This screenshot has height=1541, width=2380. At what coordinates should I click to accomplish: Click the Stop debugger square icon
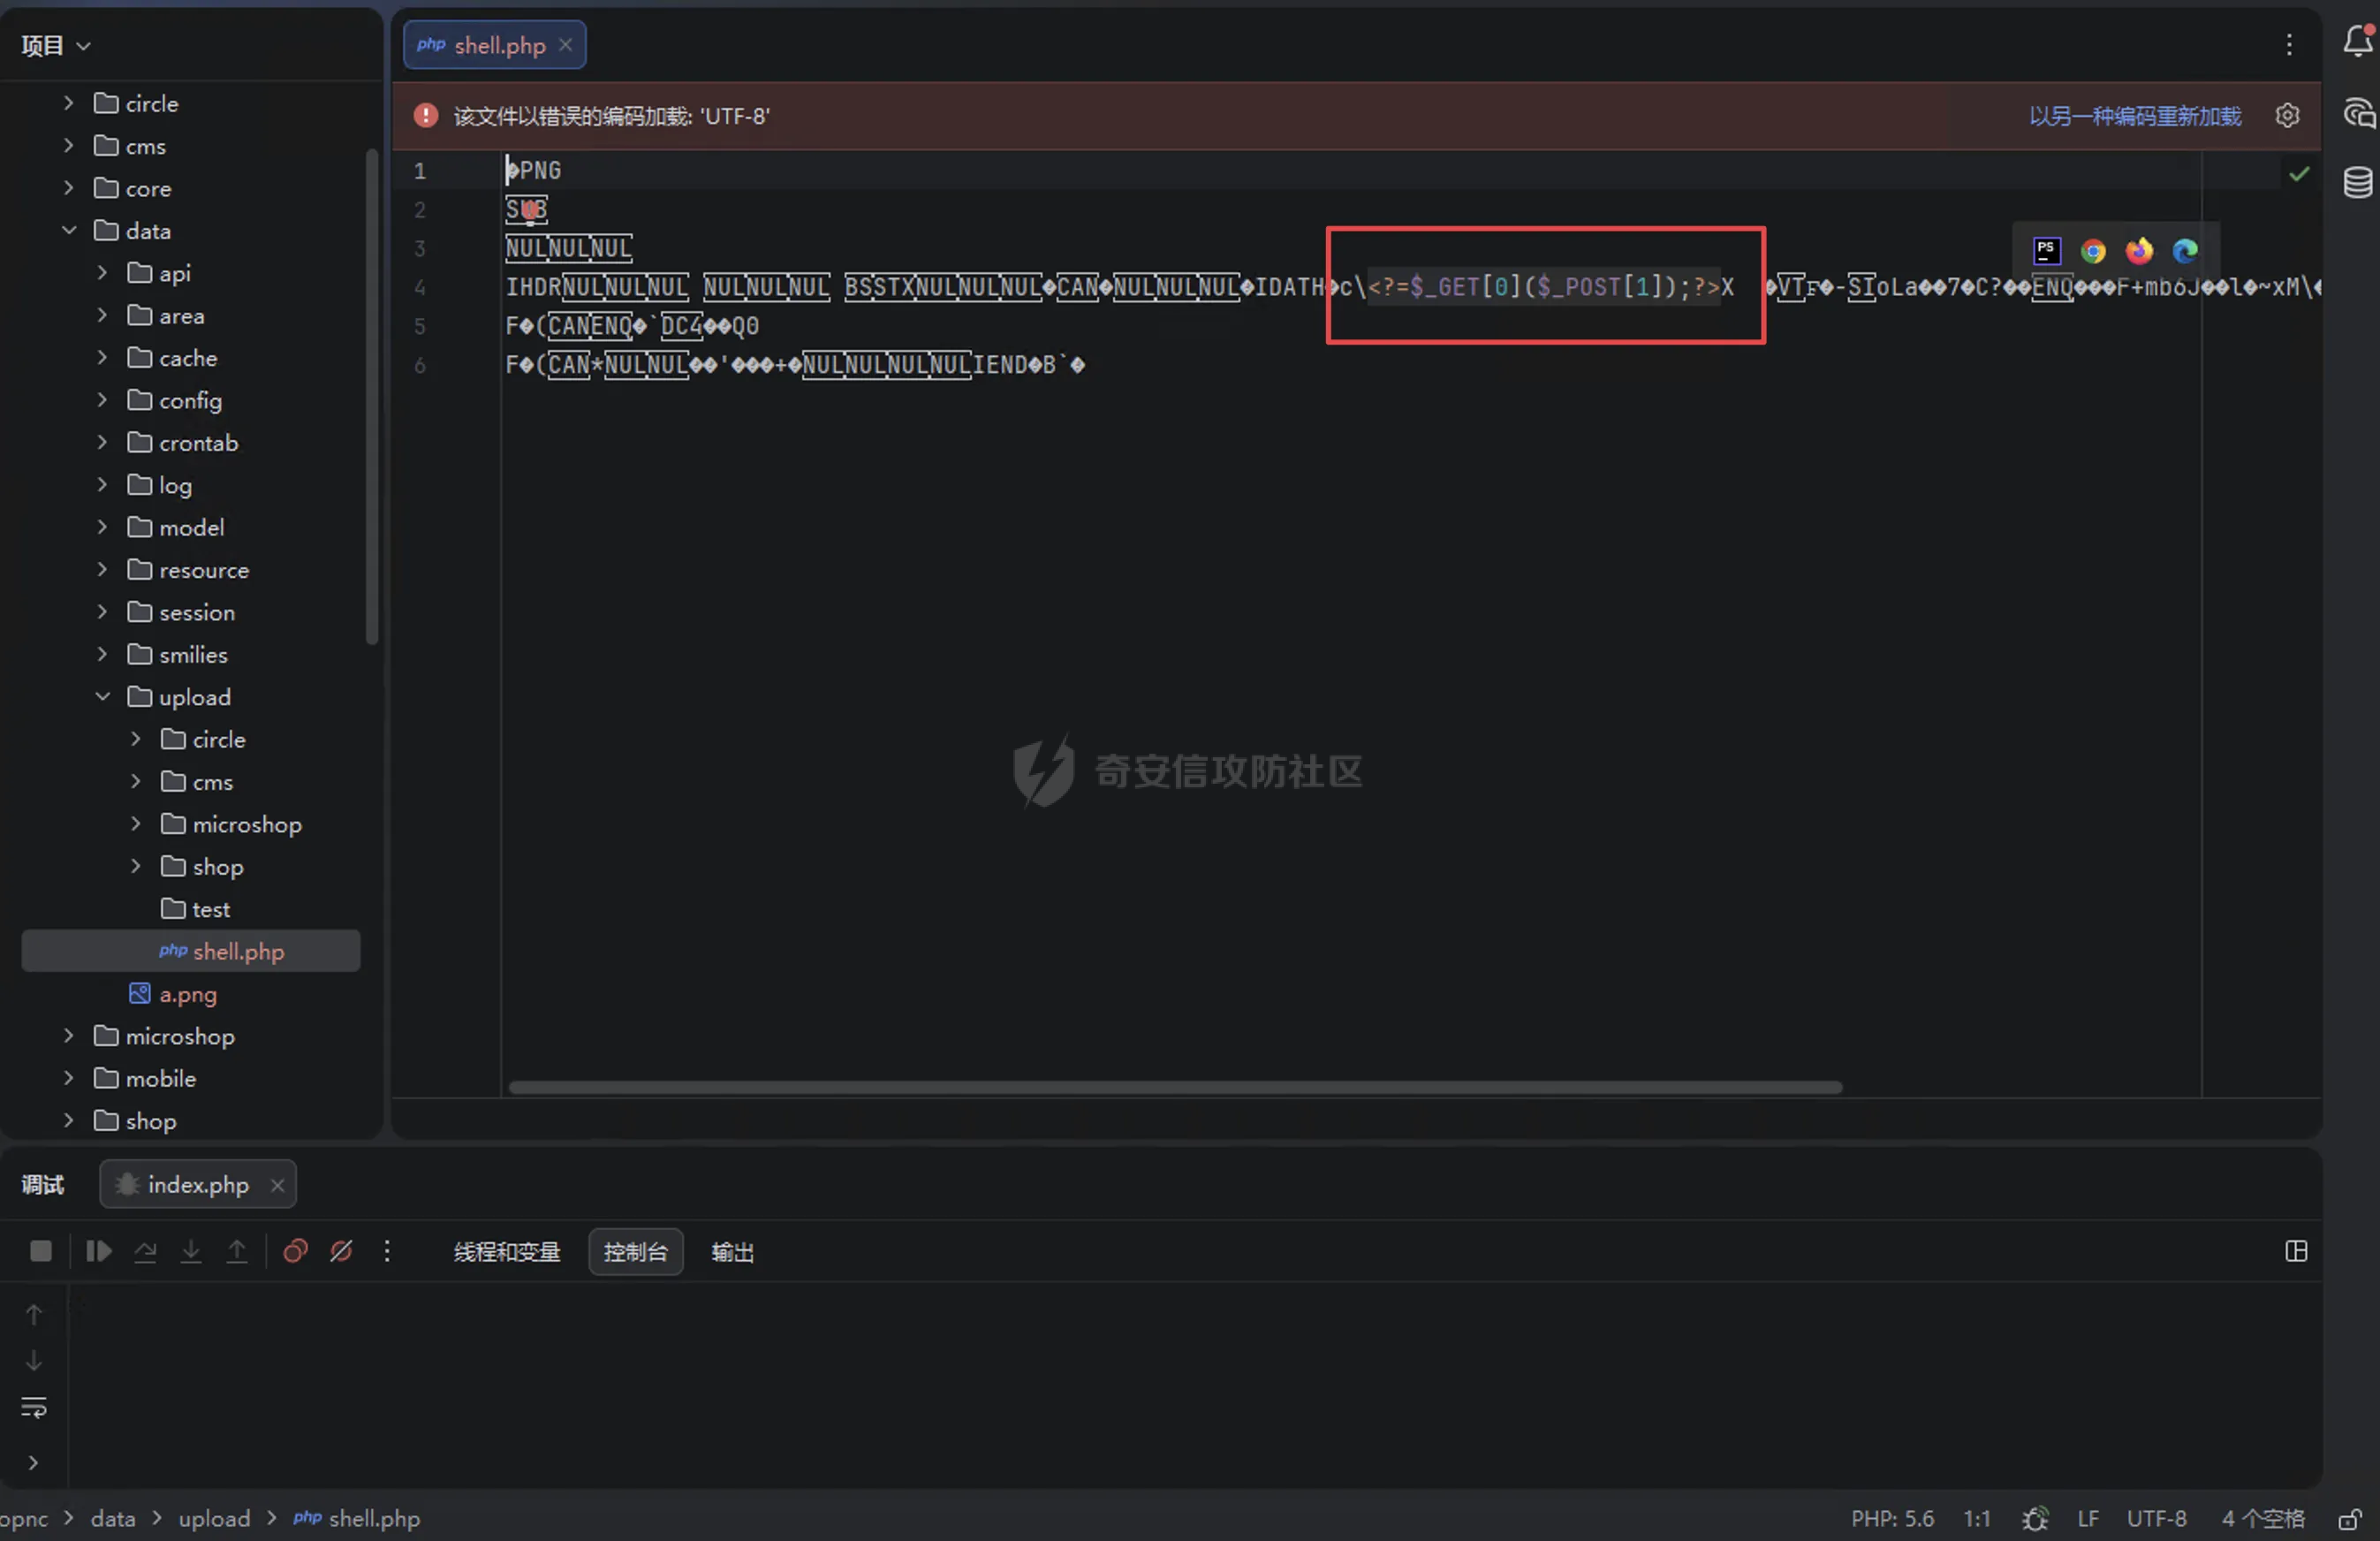click(41, 1251)
